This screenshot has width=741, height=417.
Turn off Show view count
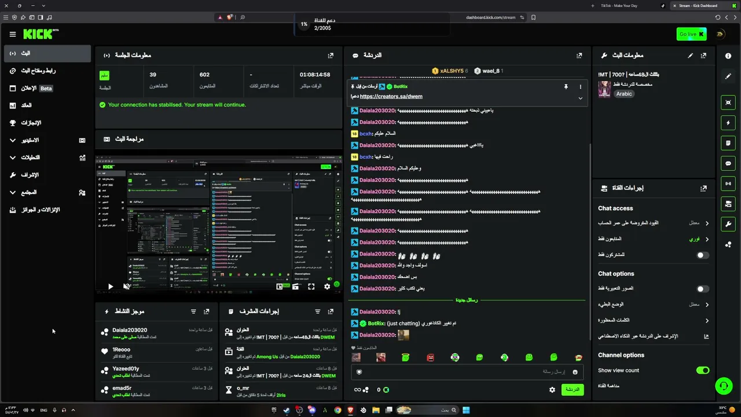click(702, 370)
